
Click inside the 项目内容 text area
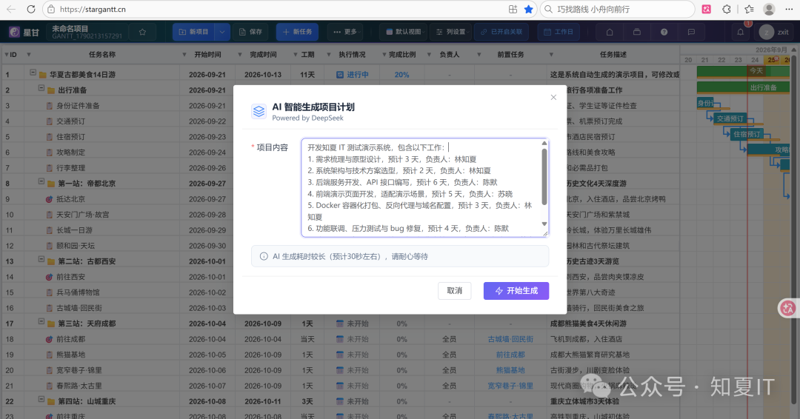tap(425, 187)
